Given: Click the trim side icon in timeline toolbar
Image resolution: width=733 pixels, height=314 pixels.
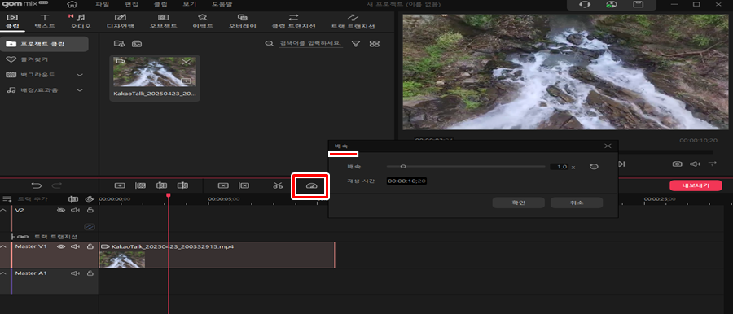Looking at the screenshot, I should coord(182,185).
